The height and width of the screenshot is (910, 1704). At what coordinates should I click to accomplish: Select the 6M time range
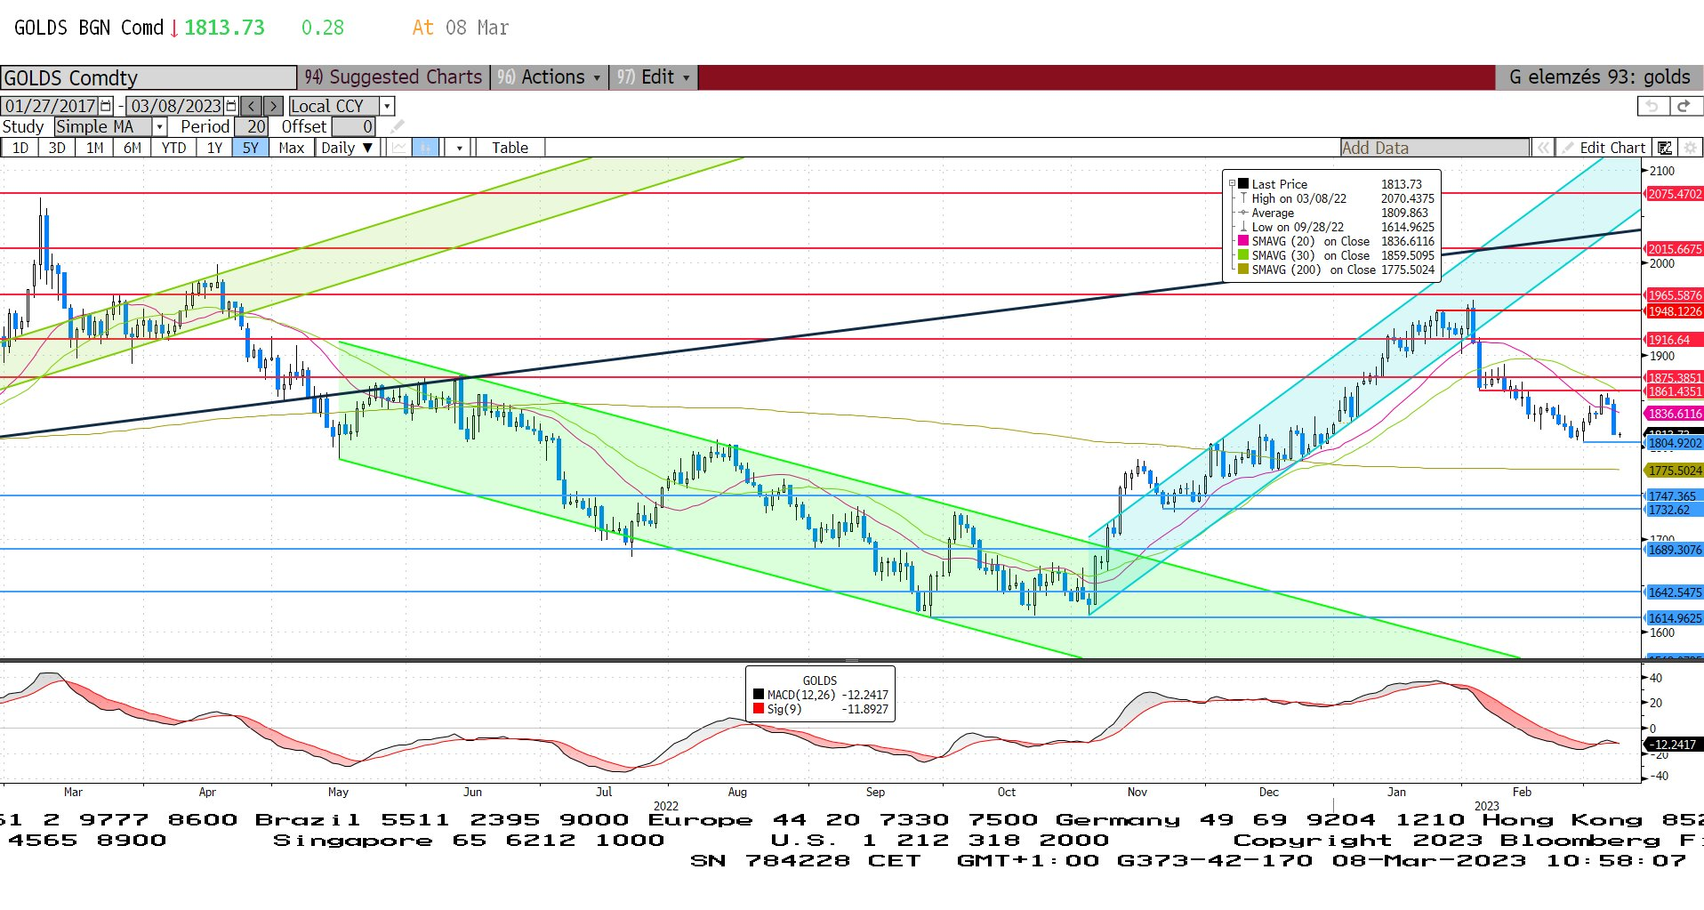(132, 148)
